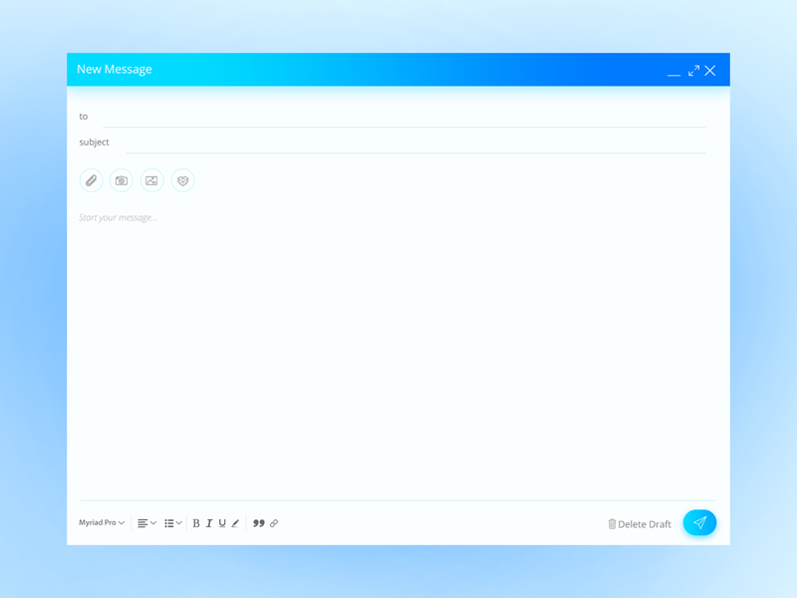
Task: Attach a file using the paperclip icon
Action: tap(91, 180)
